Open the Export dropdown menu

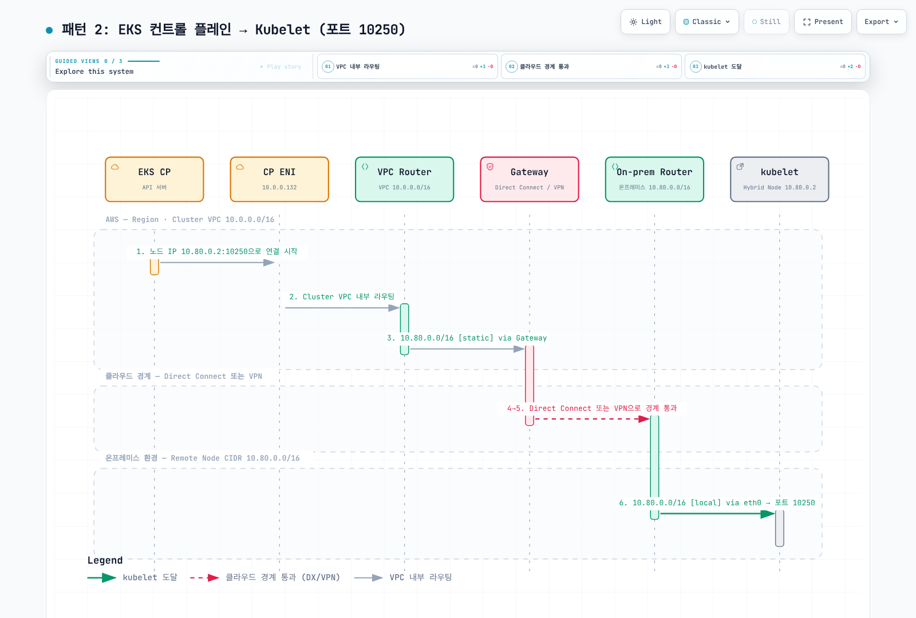[x=881, y=22]
